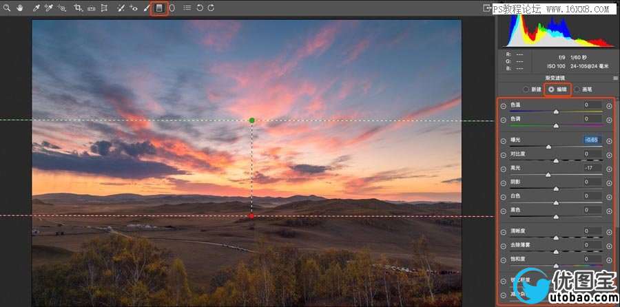Click the 高光 slider handle
The height and width of the screenshot is (307, 620).
click(548, 175)
